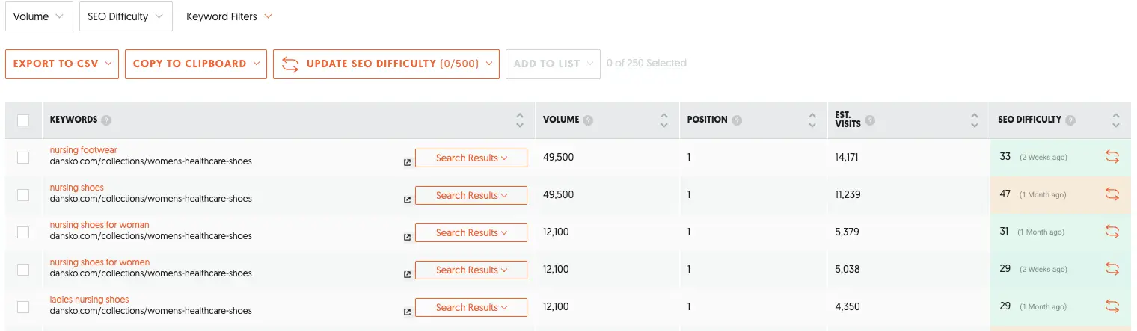Sort the table by Est. Visits column
Viewport: 1137px width, 331px height.
click(974, 120)
